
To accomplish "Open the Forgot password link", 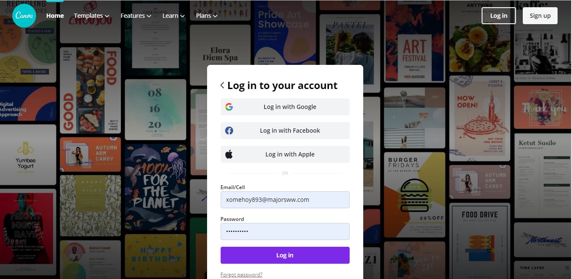I will (241, 275).
